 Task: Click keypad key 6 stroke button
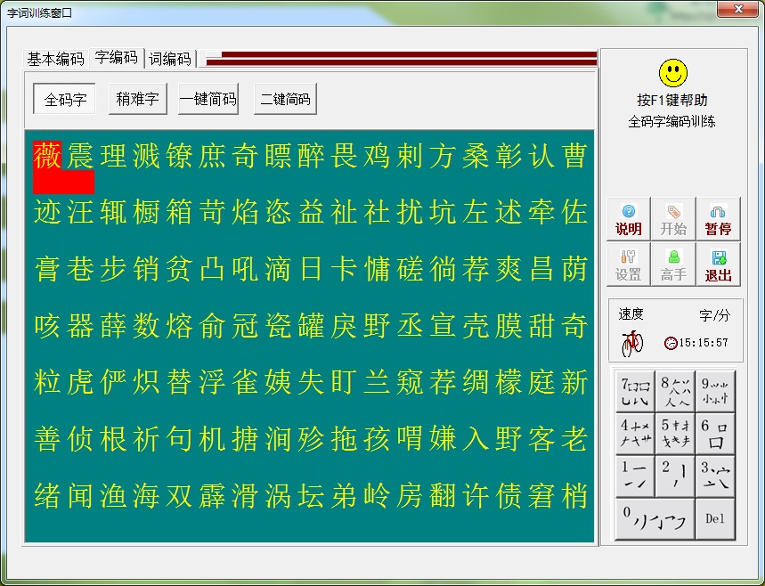tap(715, 434)
